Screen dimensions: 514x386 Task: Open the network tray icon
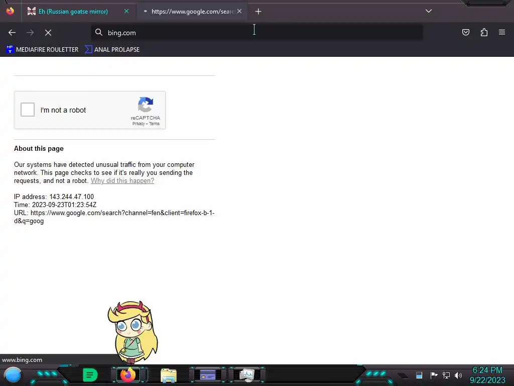pyautogui.click(x=446, y=375)
